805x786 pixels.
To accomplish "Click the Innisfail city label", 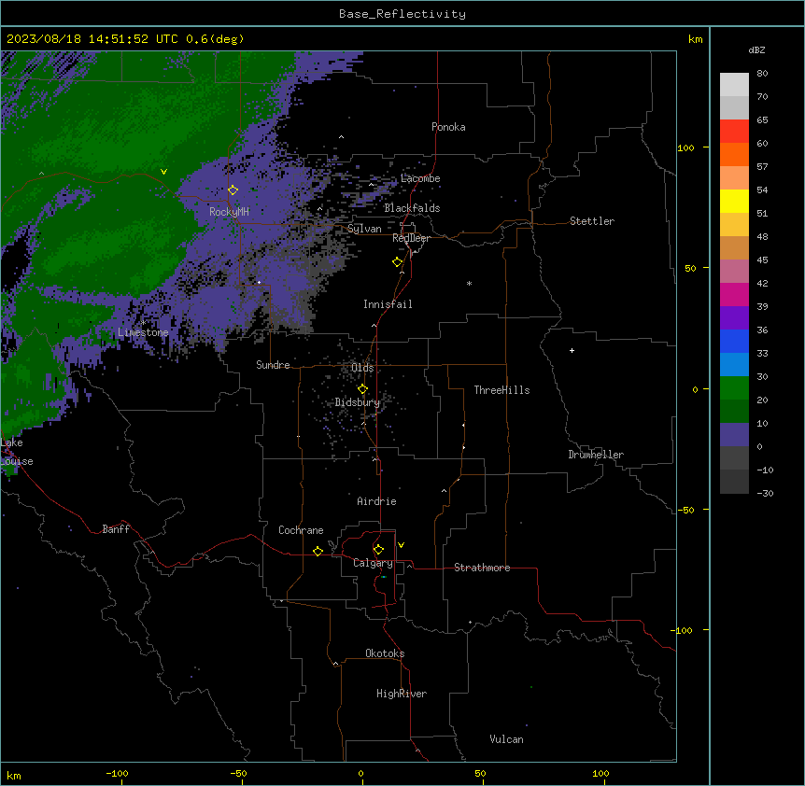I will click(x=388, y=304).
